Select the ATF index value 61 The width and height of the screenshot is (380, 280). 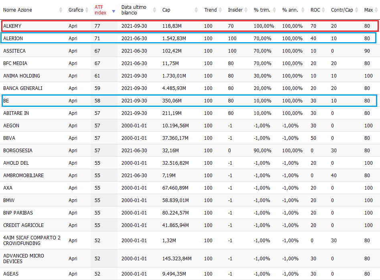[x=97, y=76]
